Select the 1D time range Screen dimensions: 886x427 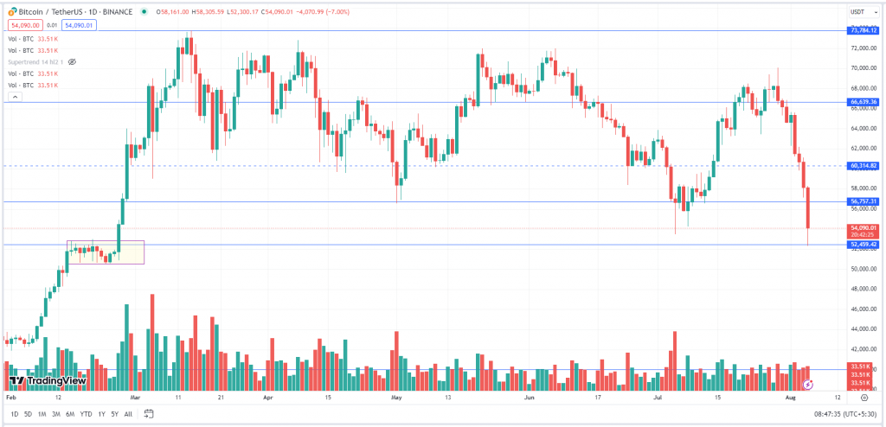pyautogui.click(x=14, y=414)
